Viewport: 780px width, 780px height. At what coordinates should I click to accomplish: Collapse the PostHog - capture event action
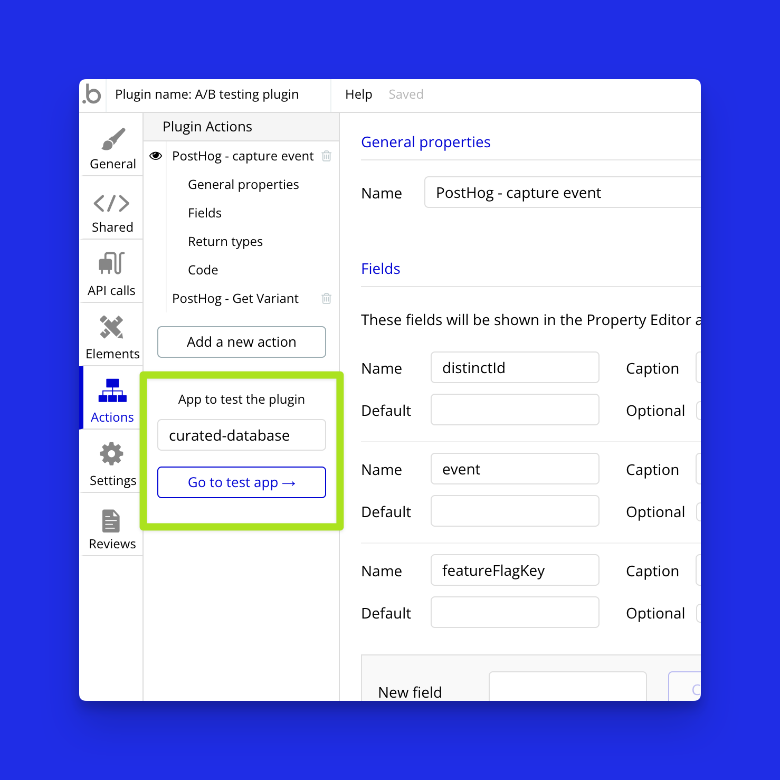coord(243,156)
